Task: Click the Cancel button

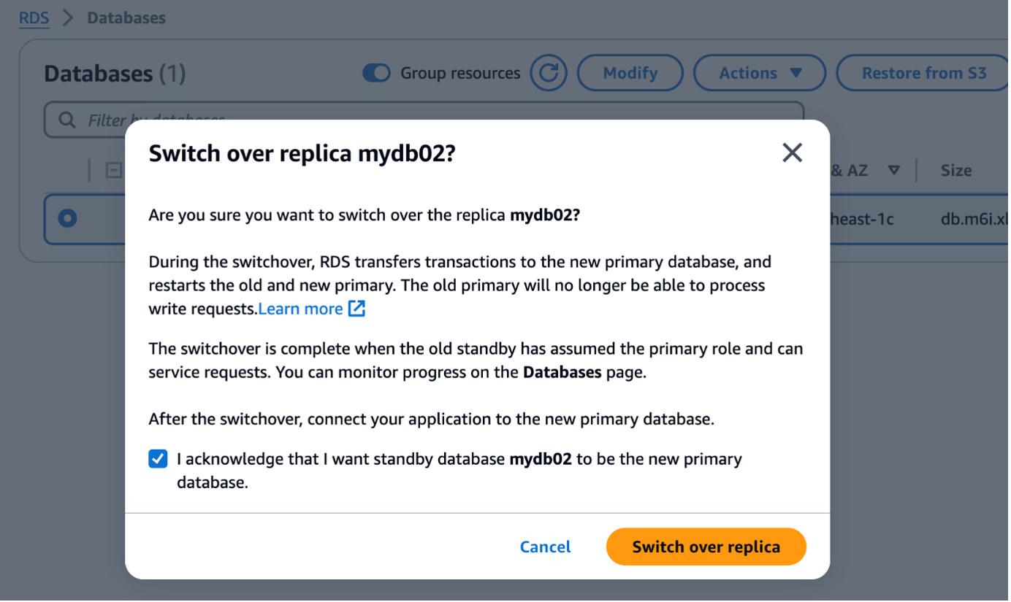Action: 545,547
